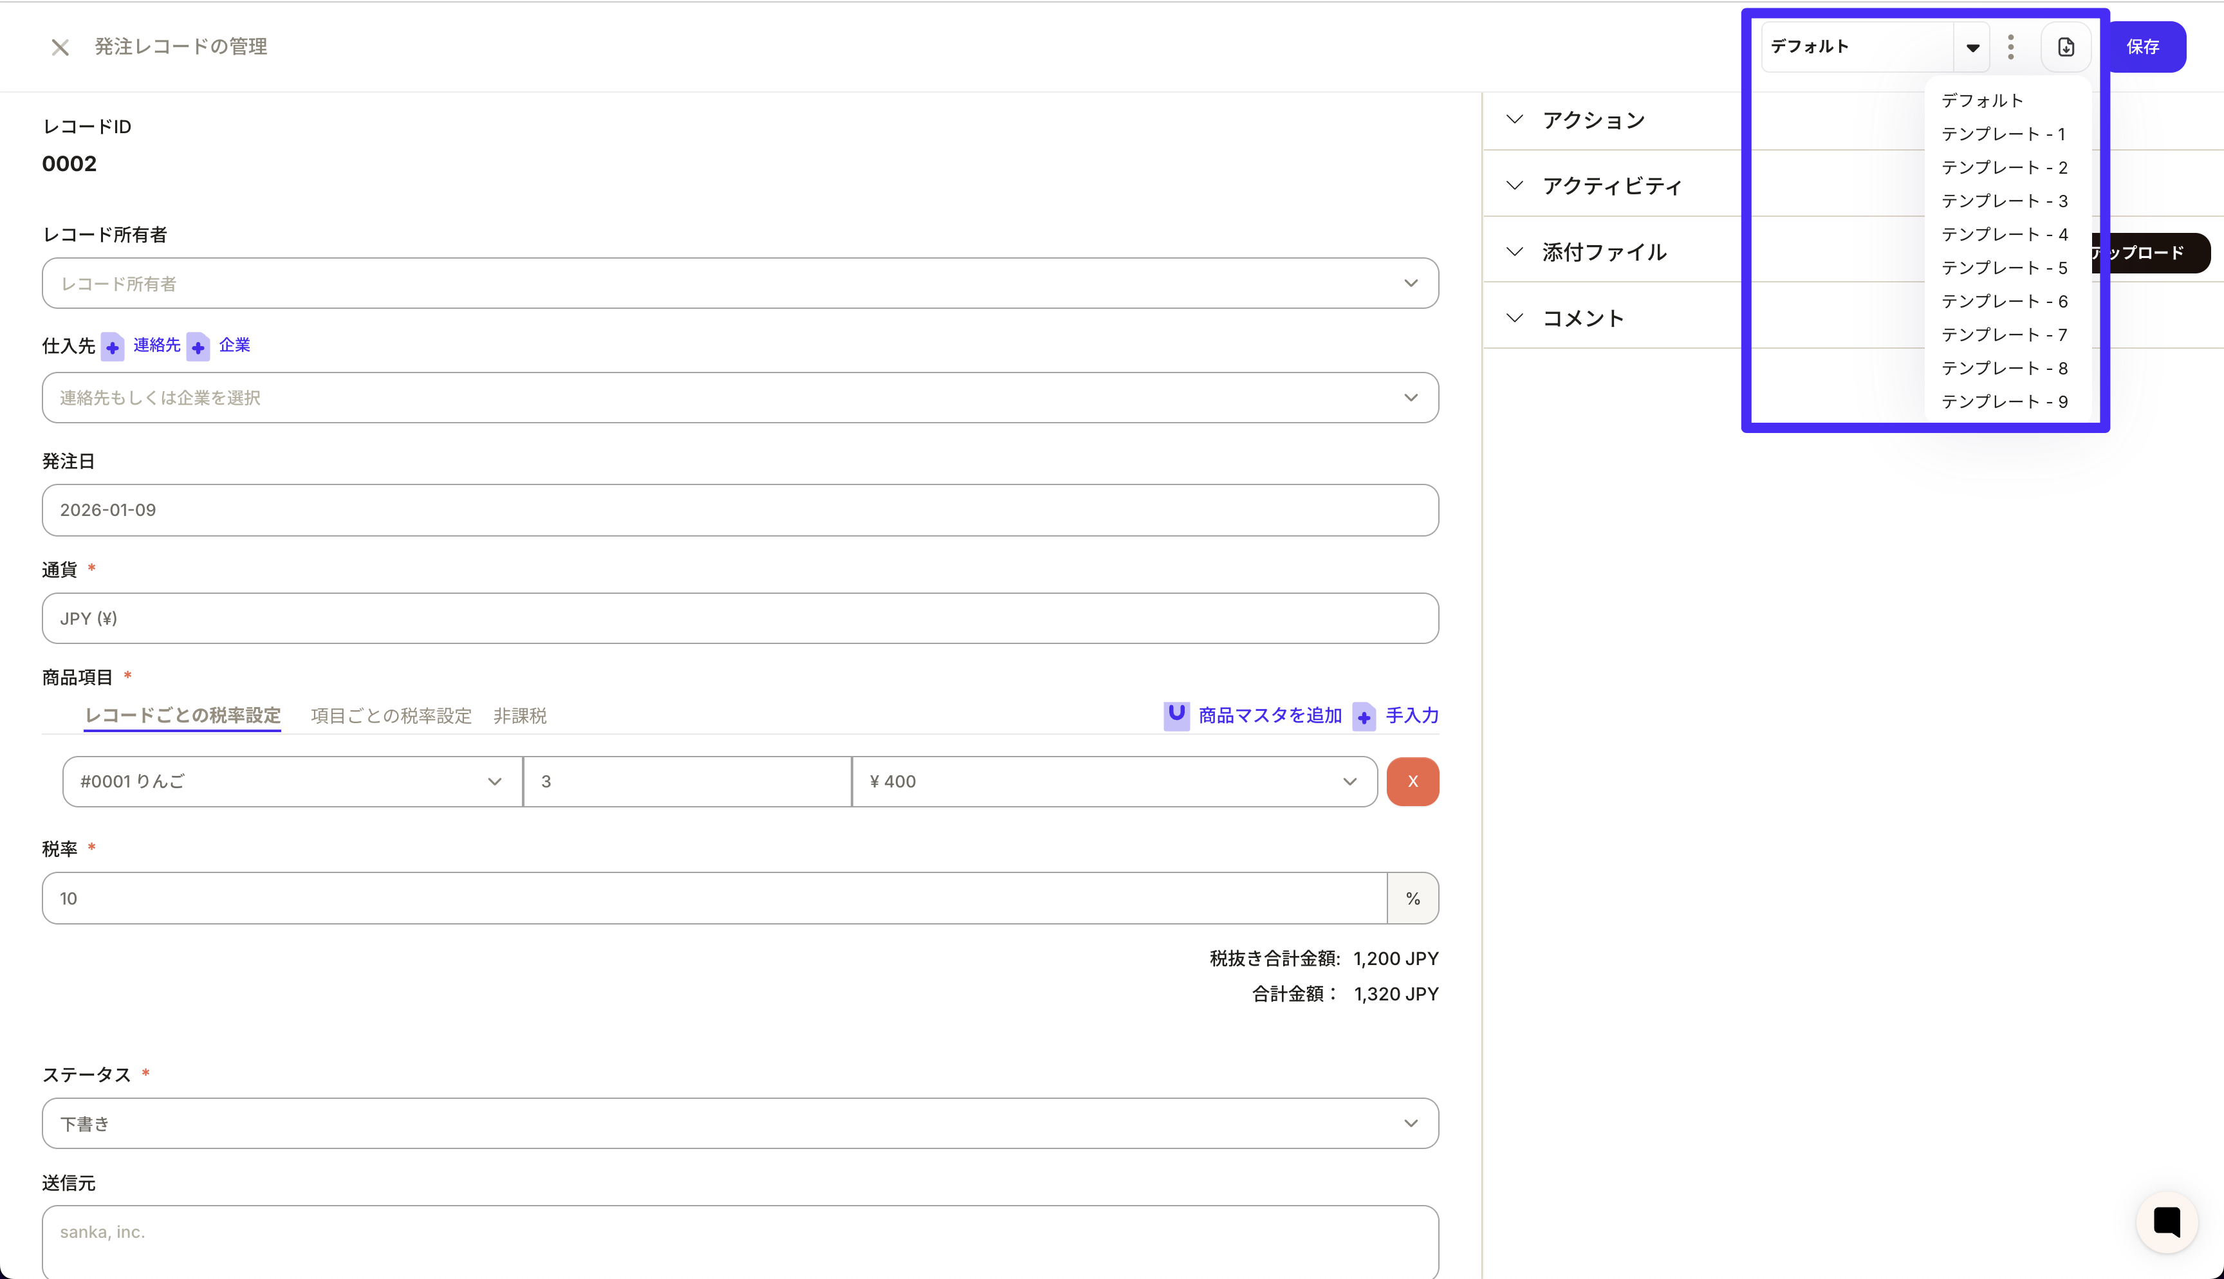Viewport: 2224px width, 1279px height.
Task: Select テンプレート - 3 from the list
Action: click(2003, 201)
